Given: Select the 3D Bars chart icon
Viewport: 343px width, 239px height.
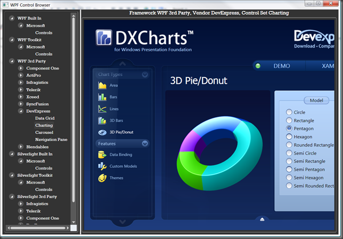Looking at the screenshot, I should click(102, 121).
